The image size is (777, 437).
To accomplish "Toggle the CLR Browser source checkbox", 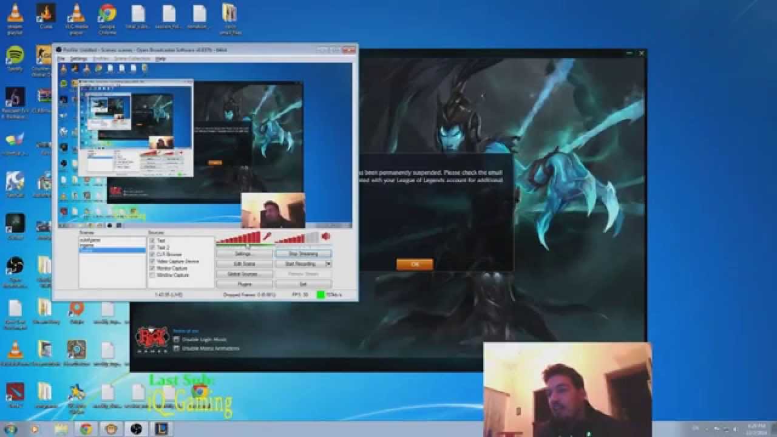I will (152, 254).
